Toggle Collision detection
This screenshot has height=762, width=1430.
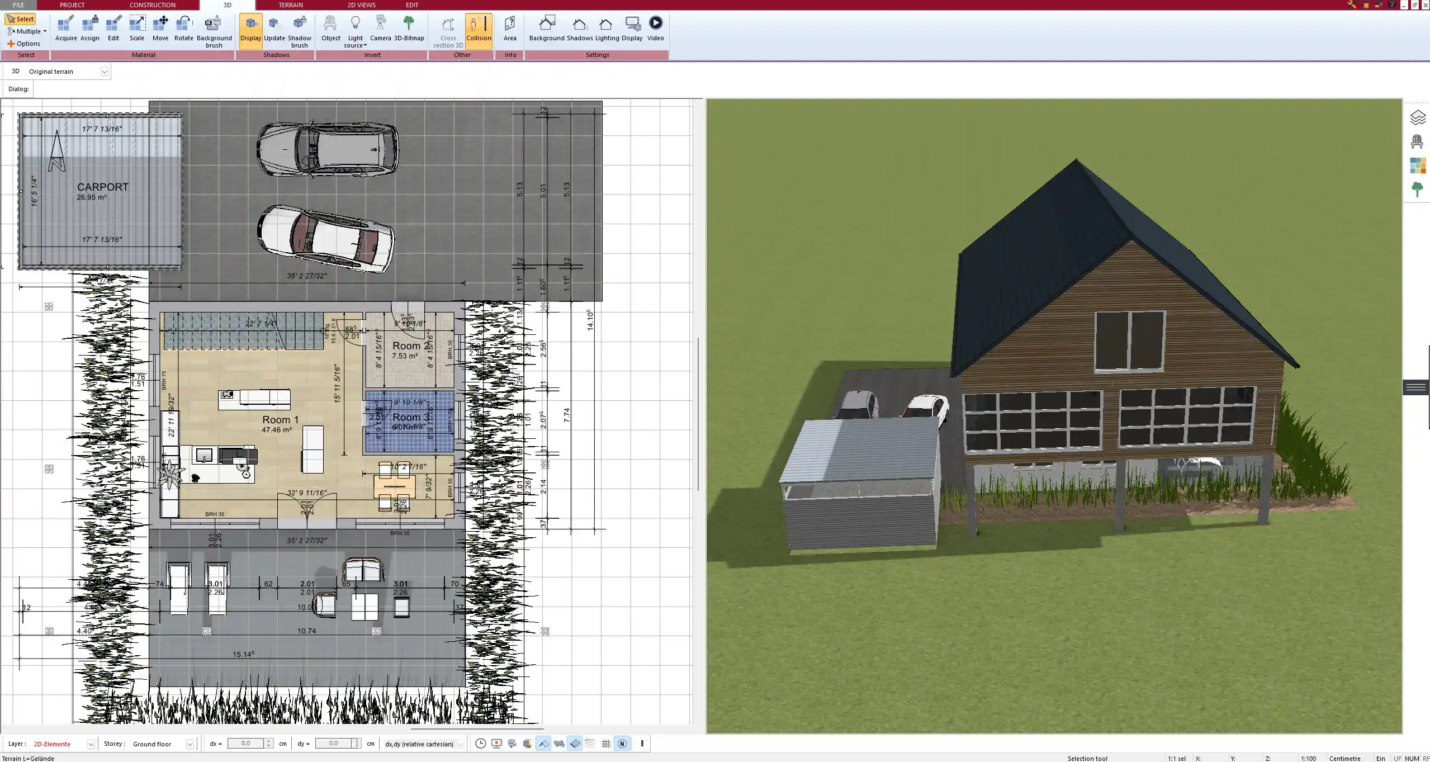coord(479,30)
